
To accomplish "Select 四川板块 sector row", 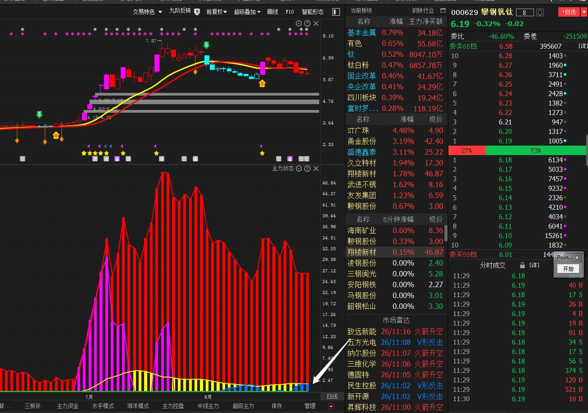I will [x=396, y=98].
